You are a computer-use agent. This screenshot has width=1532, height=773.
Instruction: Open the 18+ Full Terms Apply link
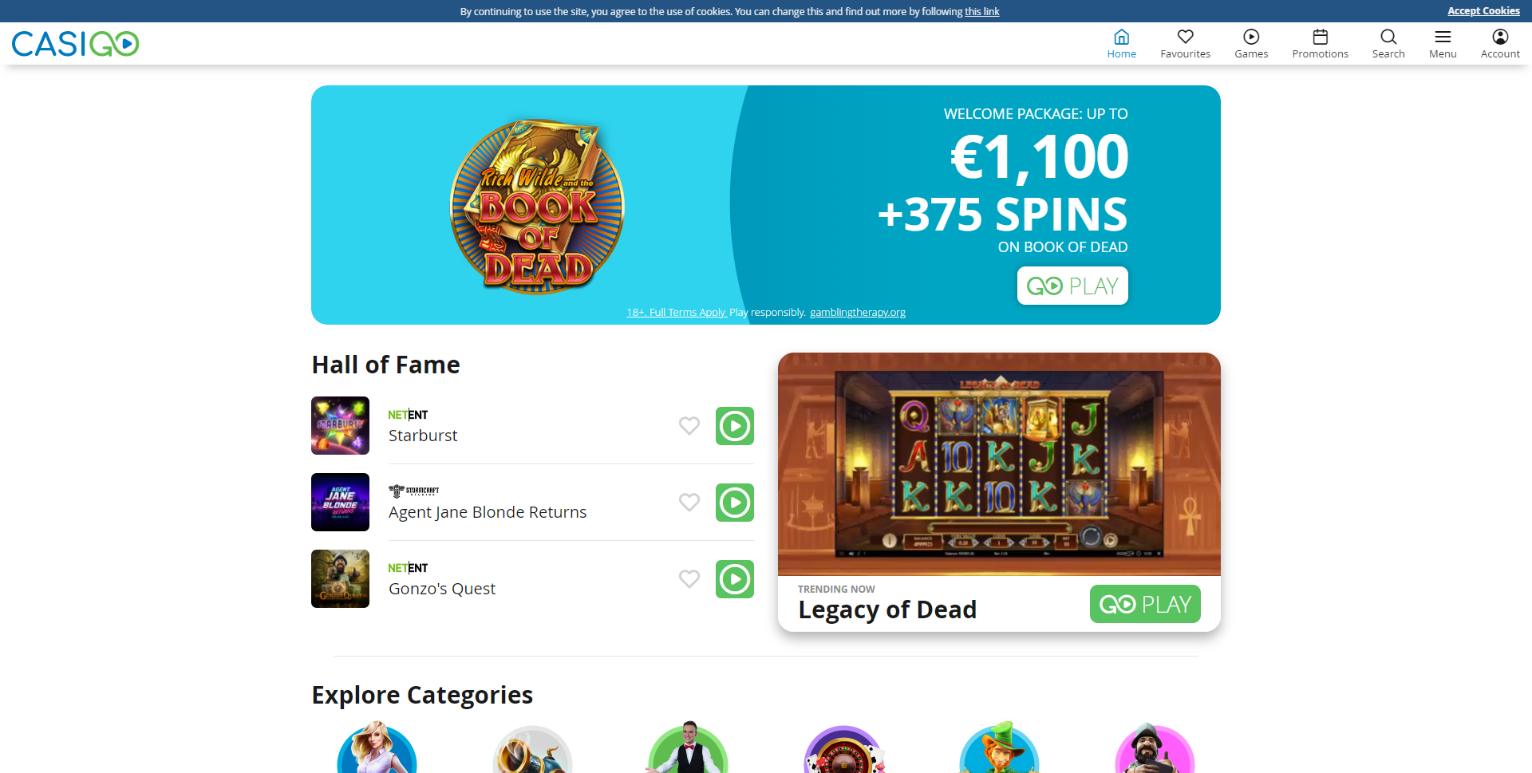(677, 313)
